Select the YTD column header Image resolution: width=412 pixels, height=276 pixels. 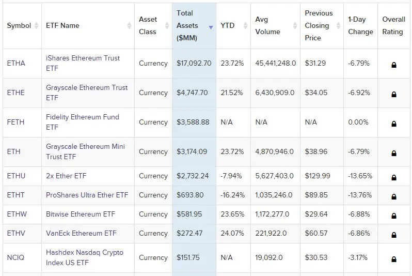pyautogui.click(x=227, y=26)
